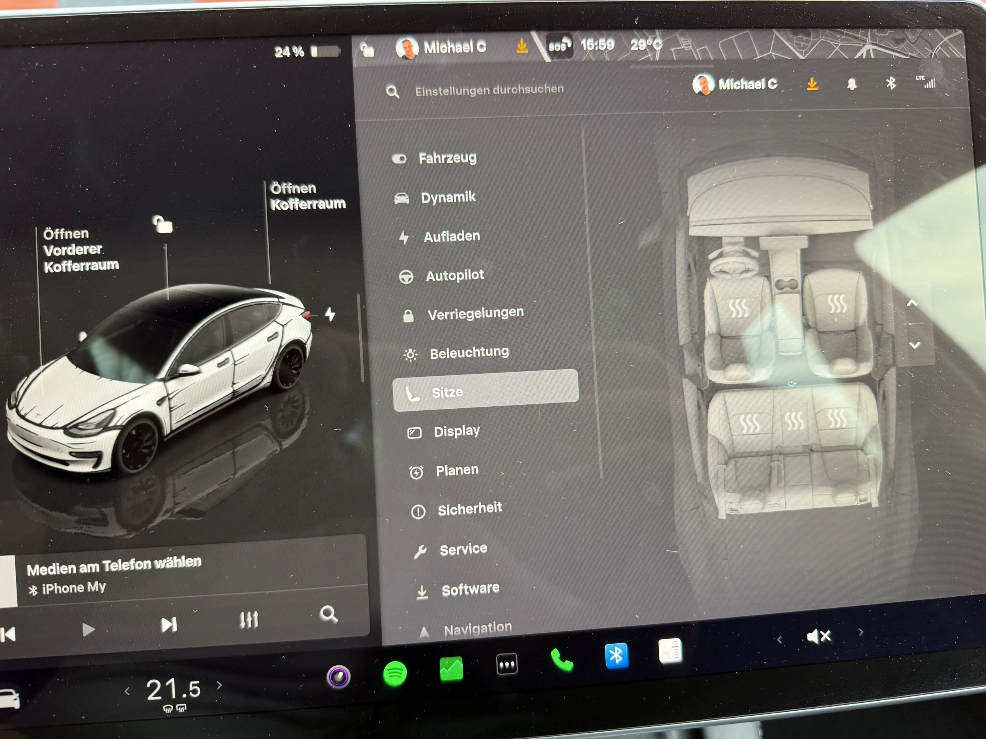The width and height of the screenshot is (986, 739).
Task: Play media with the play button
Action: [88, 630]
